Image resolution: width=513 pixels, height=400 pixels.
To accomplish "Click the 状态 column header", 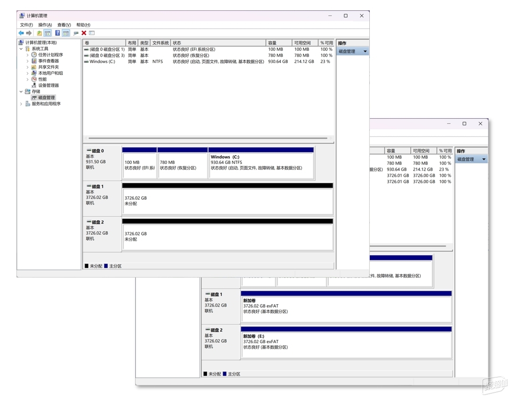I will 218,43.
